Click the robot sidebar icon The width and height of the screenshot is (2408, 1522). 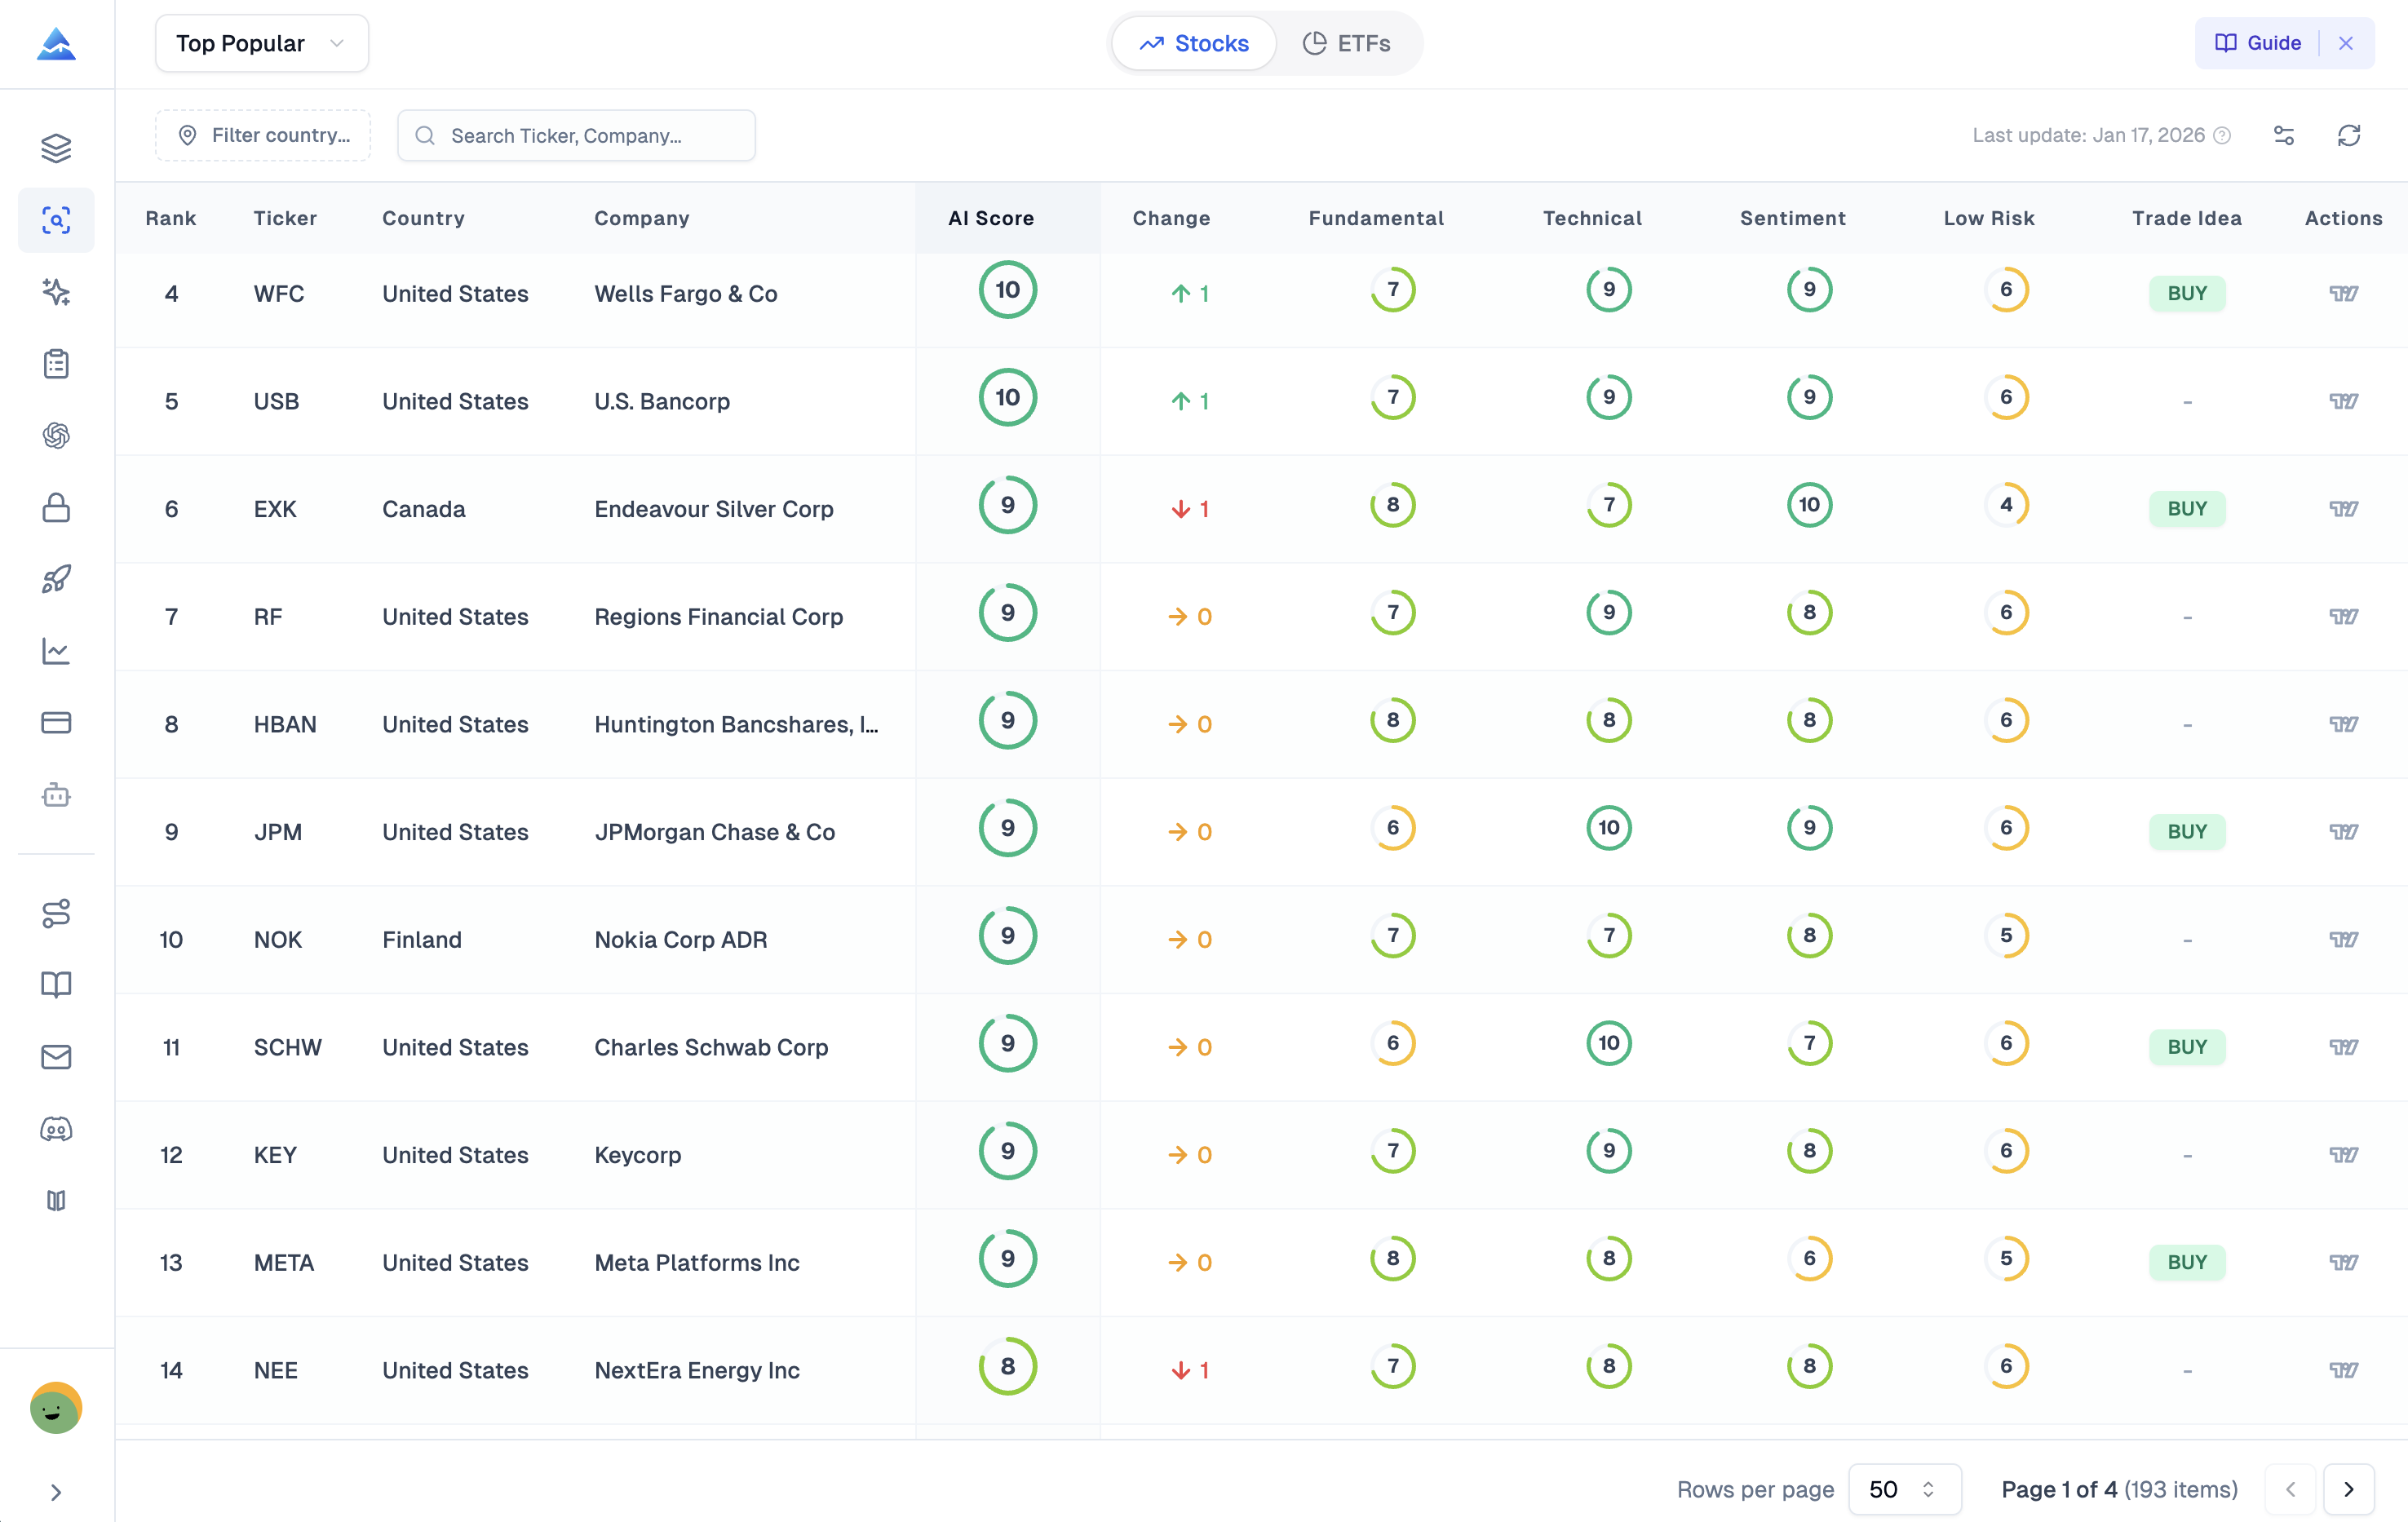pos(56,795)
